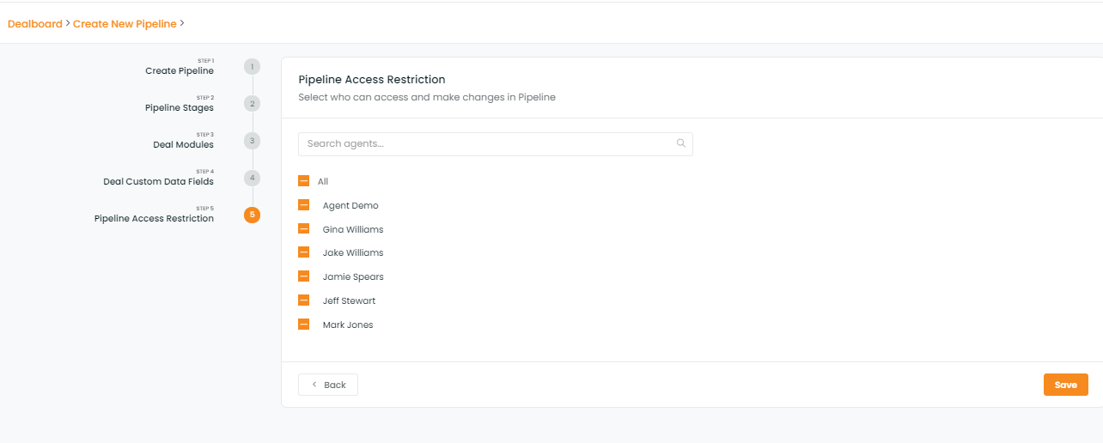Click the step 4 circle for Deal Custom Data Fields
1103x443 pixels.
pyautogui.click(x=252, y=178)
